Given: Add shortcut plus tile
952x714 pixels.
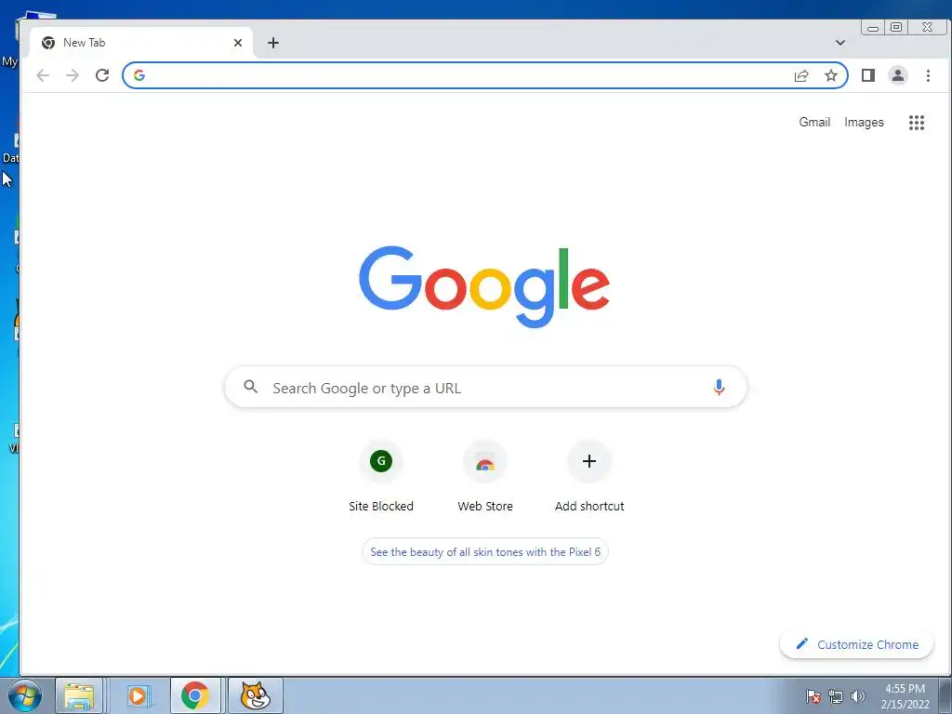Looking at the screenshot, I should coord(588,477).
